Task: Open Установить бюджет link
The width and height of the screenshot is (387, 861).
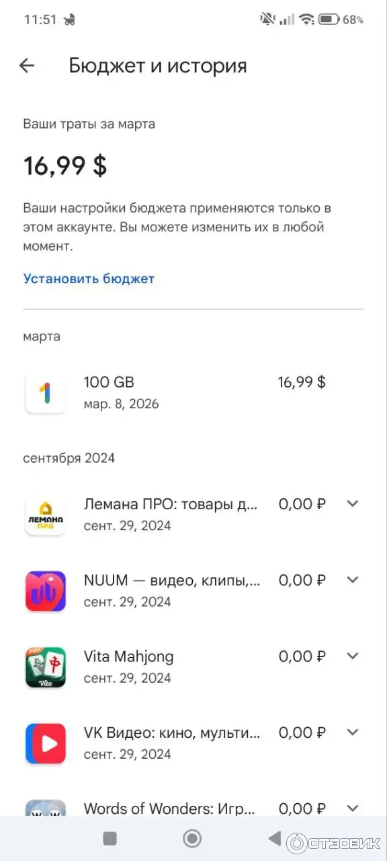Action: point(88,278)
